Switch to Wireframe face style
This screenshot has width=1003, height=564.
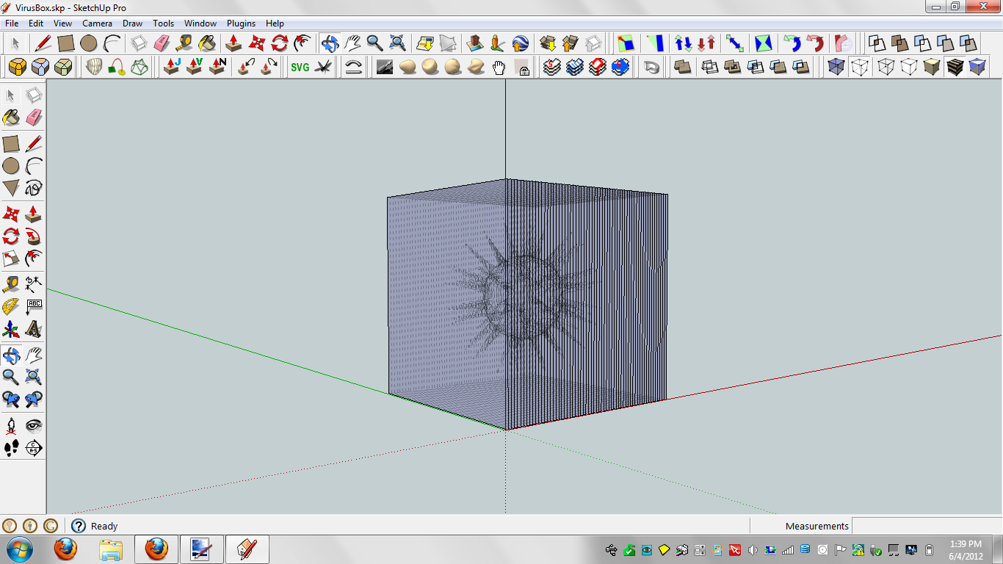pyautogui.click(x=886, y=68)
